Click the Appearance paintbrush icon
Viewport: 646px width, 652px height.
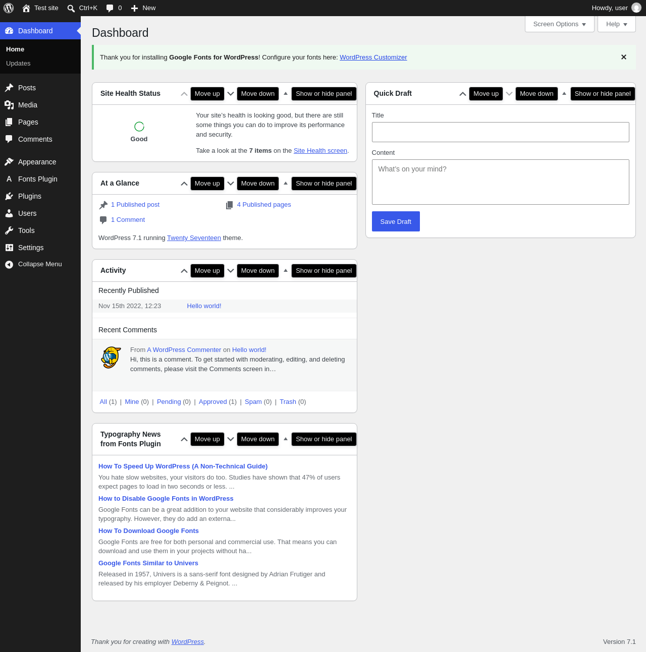[9, 162]
